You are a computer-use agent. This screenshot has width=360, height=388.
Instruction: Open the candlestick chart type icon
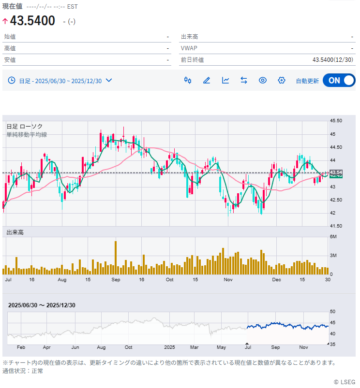188,80
